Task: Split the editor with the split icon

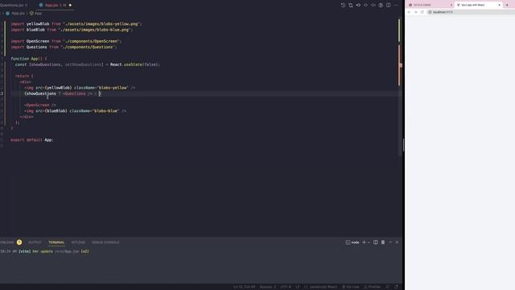Action: 388,6
